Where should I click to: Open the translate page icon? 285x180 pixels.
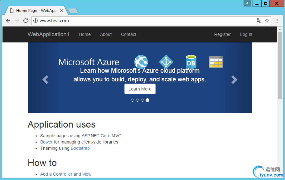pos(259,21)
